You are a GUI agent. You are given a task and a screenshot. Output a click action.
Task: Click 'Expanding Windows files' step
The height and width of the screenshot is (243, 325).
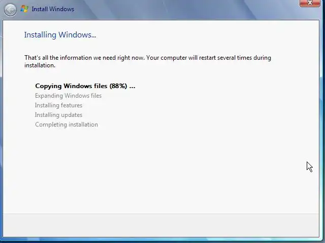coord(68,96)
